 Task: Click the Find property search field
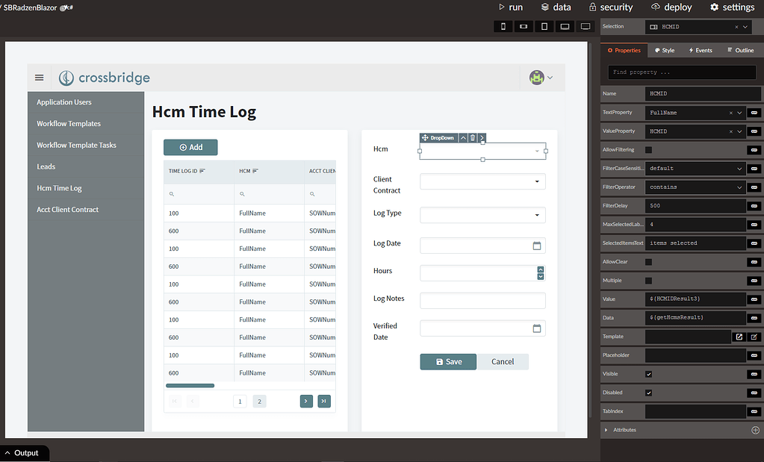tap(681, 72)
